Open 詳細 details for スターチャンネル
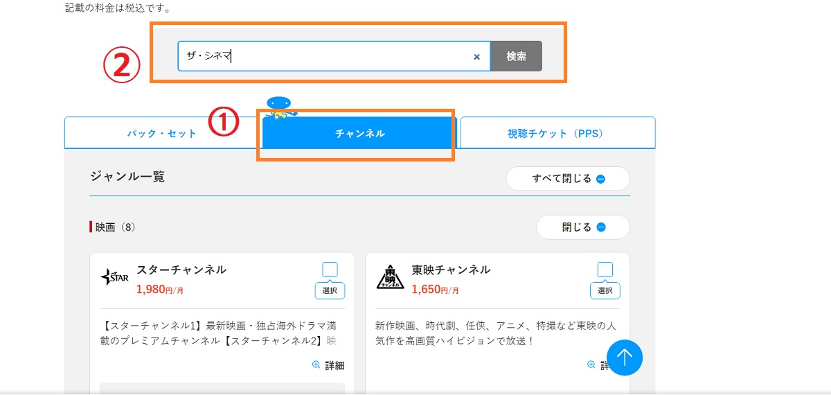Screen dimensions: 831x395 click(328, 365)
